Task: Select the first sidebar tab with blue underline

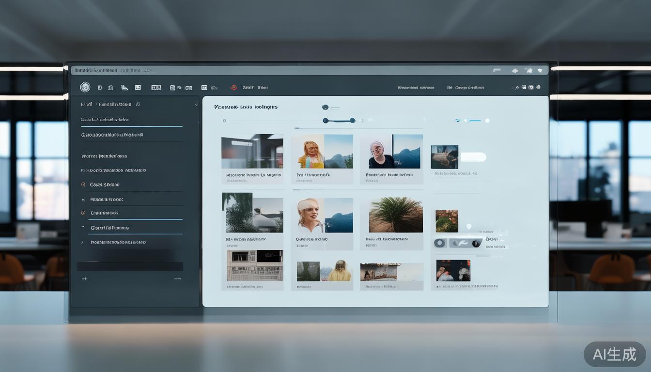Action: (105, 120)
